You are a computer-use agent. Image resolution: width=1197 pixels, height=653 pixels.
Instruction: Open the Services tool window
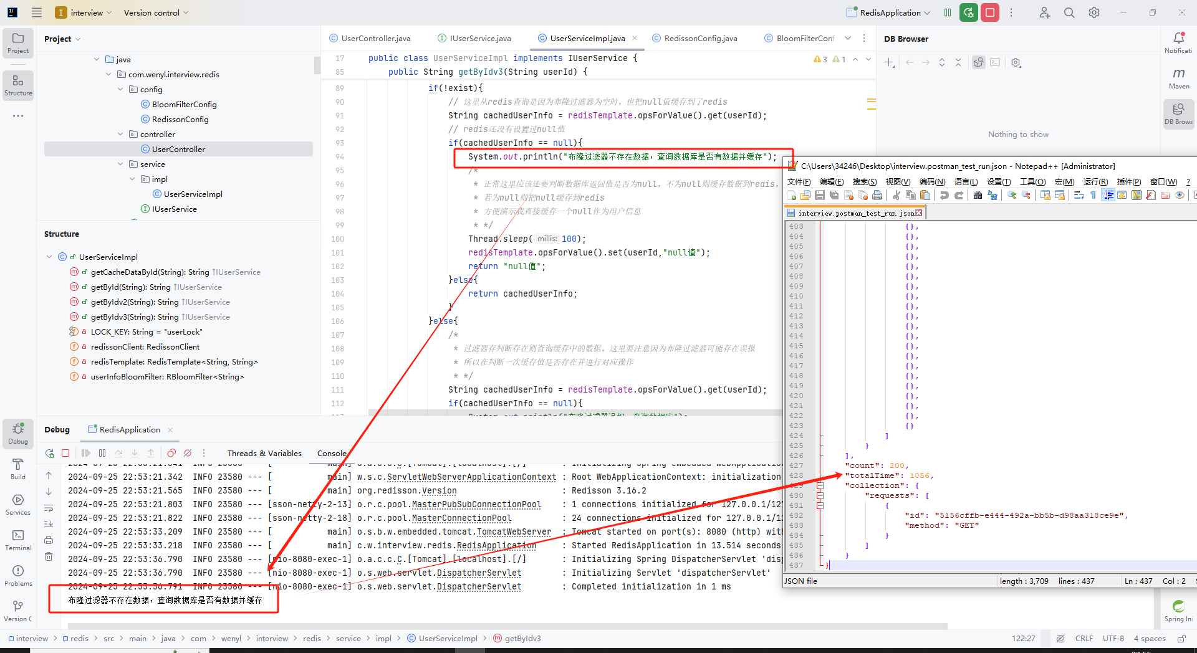coord(18,504)
